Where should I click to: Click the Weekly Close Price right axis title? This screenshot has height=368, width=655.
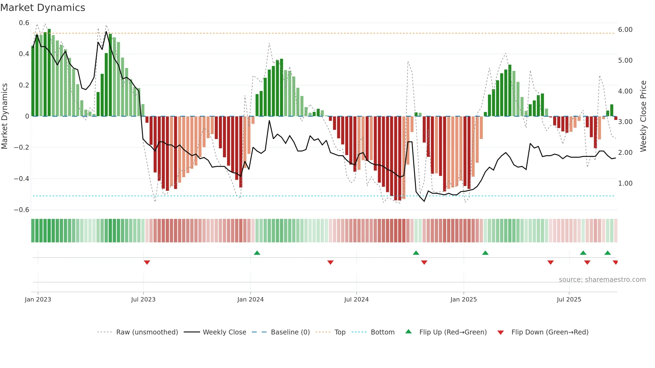[643, 116]
